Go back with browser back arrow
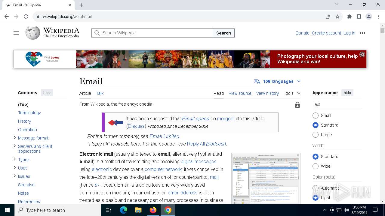 tap(7, 16)
